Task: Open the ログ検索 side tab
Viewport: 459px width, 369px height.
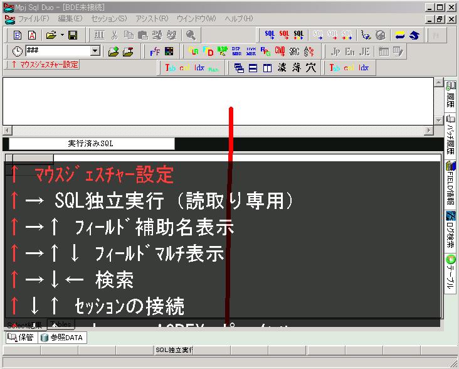Action: click(x=450, y=230)
